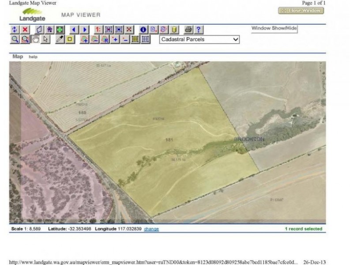Click the help menu item
The width and height of the screenshot is (353, 265).
(x=33, y=57)
